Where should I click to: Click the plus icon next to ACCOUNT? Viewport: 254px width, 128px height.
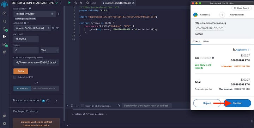click(25, 23)
